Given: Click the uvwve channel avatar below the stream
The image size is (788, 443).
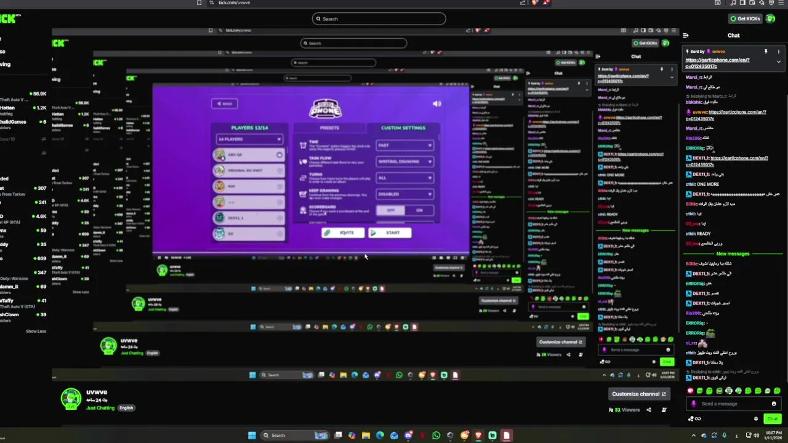Looking at the screenshot, I should pos(71,399).
